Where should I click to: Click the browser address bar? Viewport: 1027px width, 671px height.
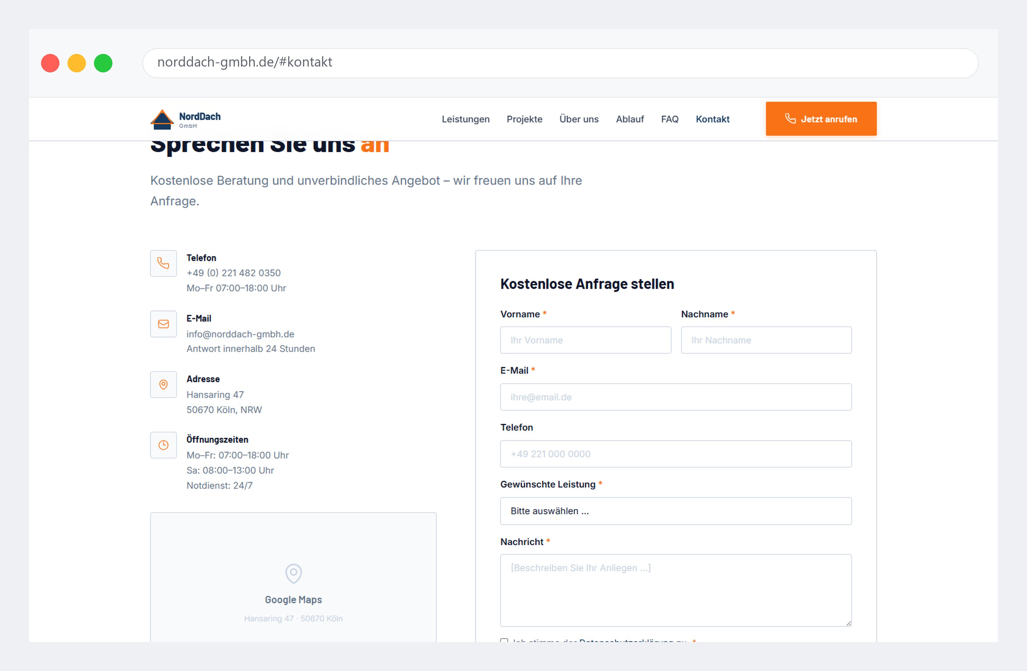pyautogui.click(x=560, y=63)
